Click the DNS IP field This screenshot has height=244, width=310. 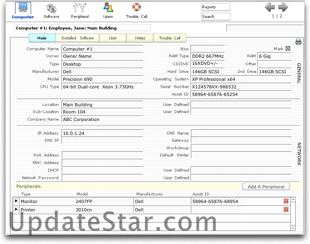point(102,140)
